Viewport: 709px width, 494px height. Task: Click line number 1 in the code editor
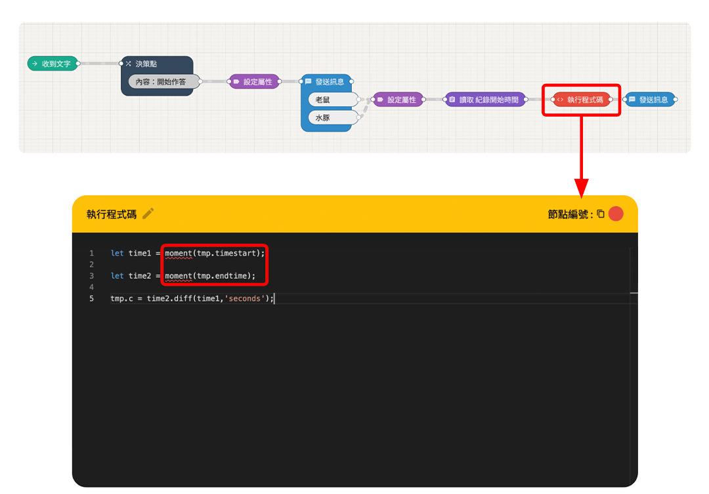click(x=91, y=253)
